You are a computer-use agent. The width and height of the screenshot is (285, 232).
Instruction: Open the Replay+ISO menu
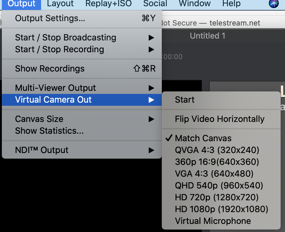click(109, 4)
